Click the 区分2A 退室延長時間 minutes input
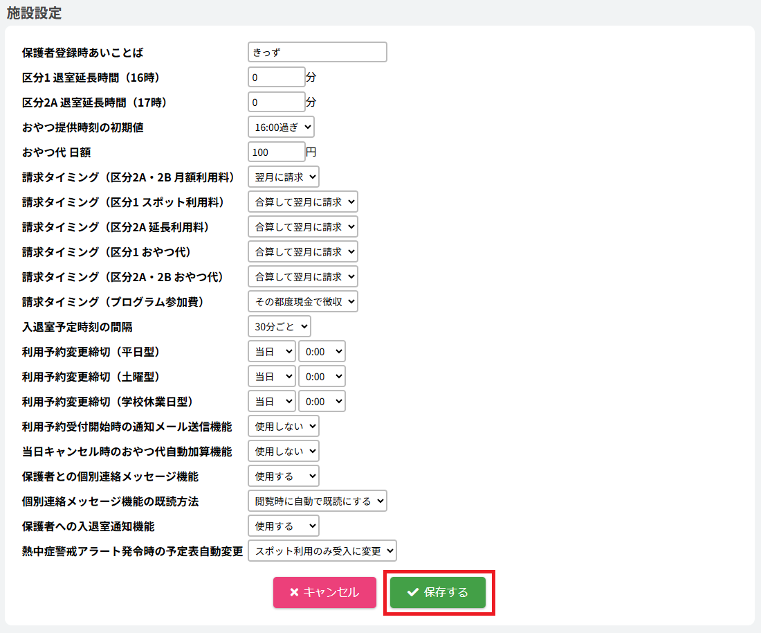Viewport: 761px width, 633px height. click(276, 102)
